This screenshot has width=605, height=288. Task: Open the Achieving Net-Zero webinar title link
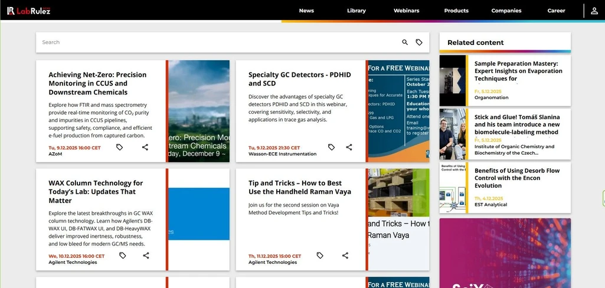[x=97, y=83]
